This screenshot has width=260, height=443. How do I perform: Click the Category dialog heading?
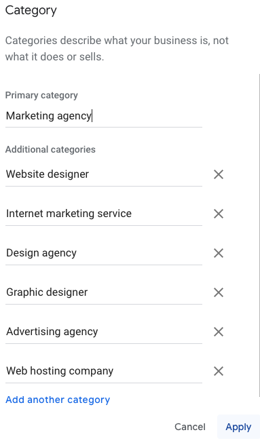[x=31, y=11]
